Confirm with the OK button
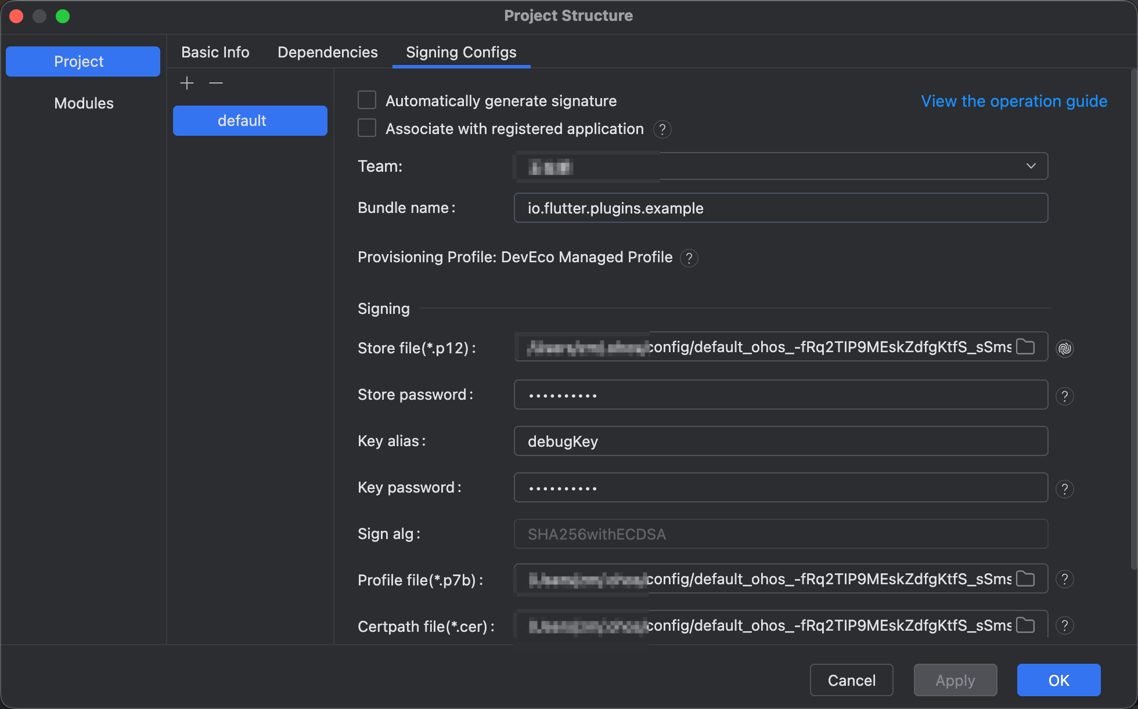This screenshot has height=709, width=1138. (x=1059, y=680)
